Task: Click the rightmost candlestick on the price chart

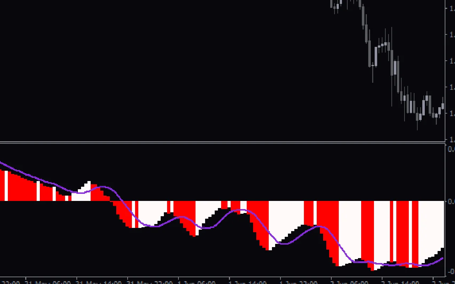Action: click(443, 106)
